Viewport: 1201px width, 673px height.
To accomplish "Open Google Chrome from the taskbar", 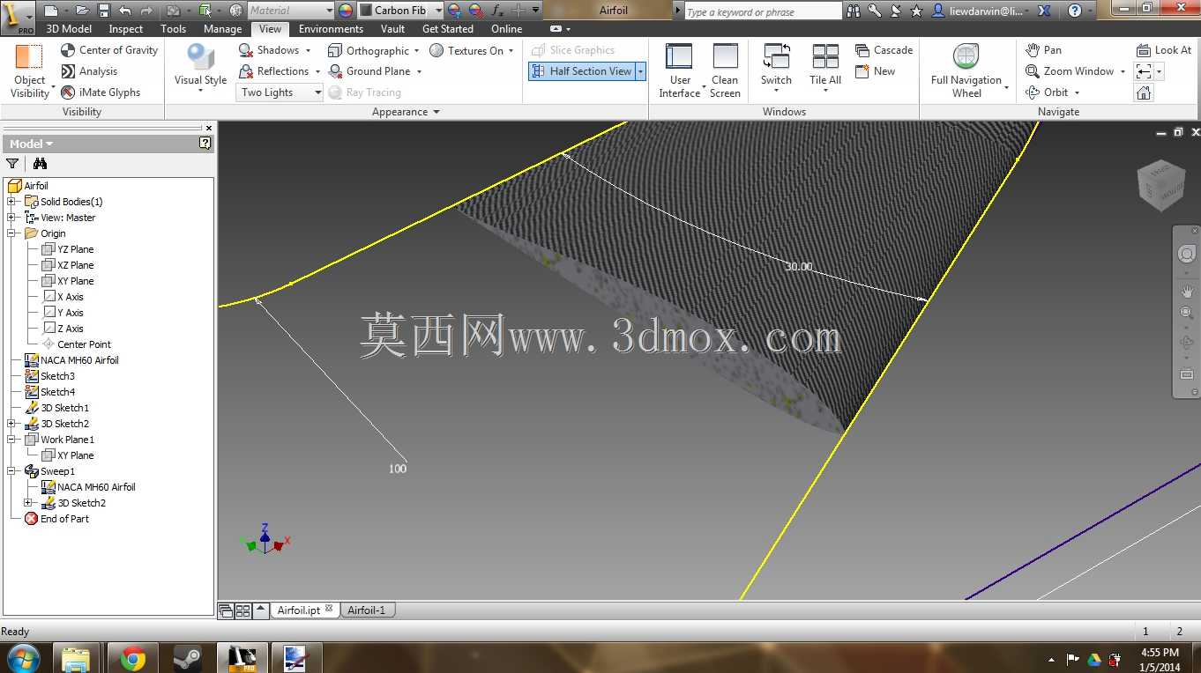I will pos(133,658).
